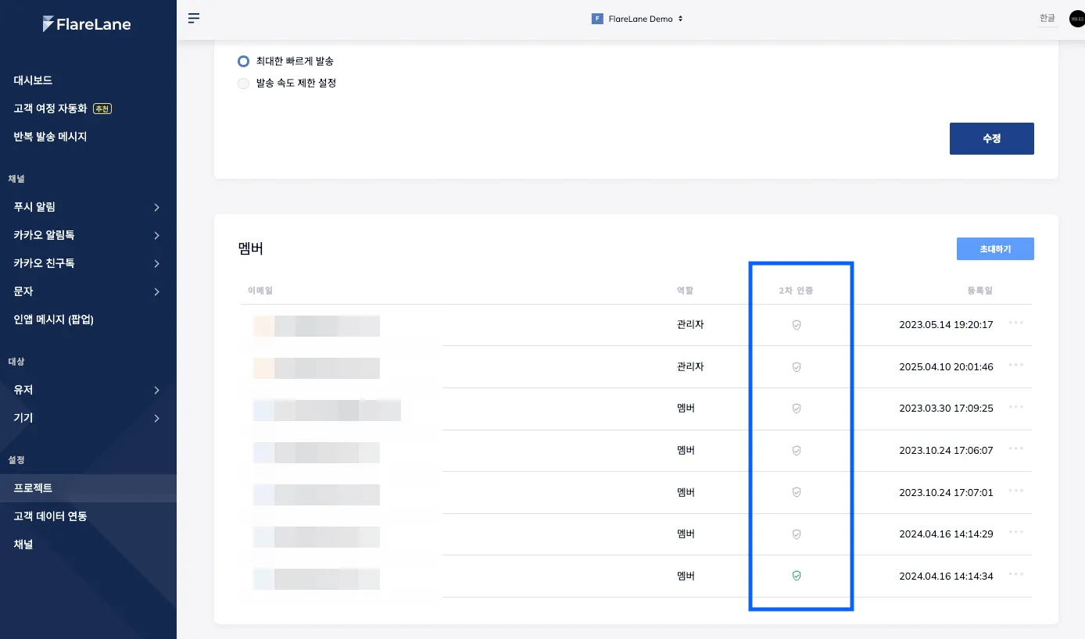Select 최대한 빠르게 발송 radio option
This screenshot has width=1085, height=639.
click(x=243, y=61)
